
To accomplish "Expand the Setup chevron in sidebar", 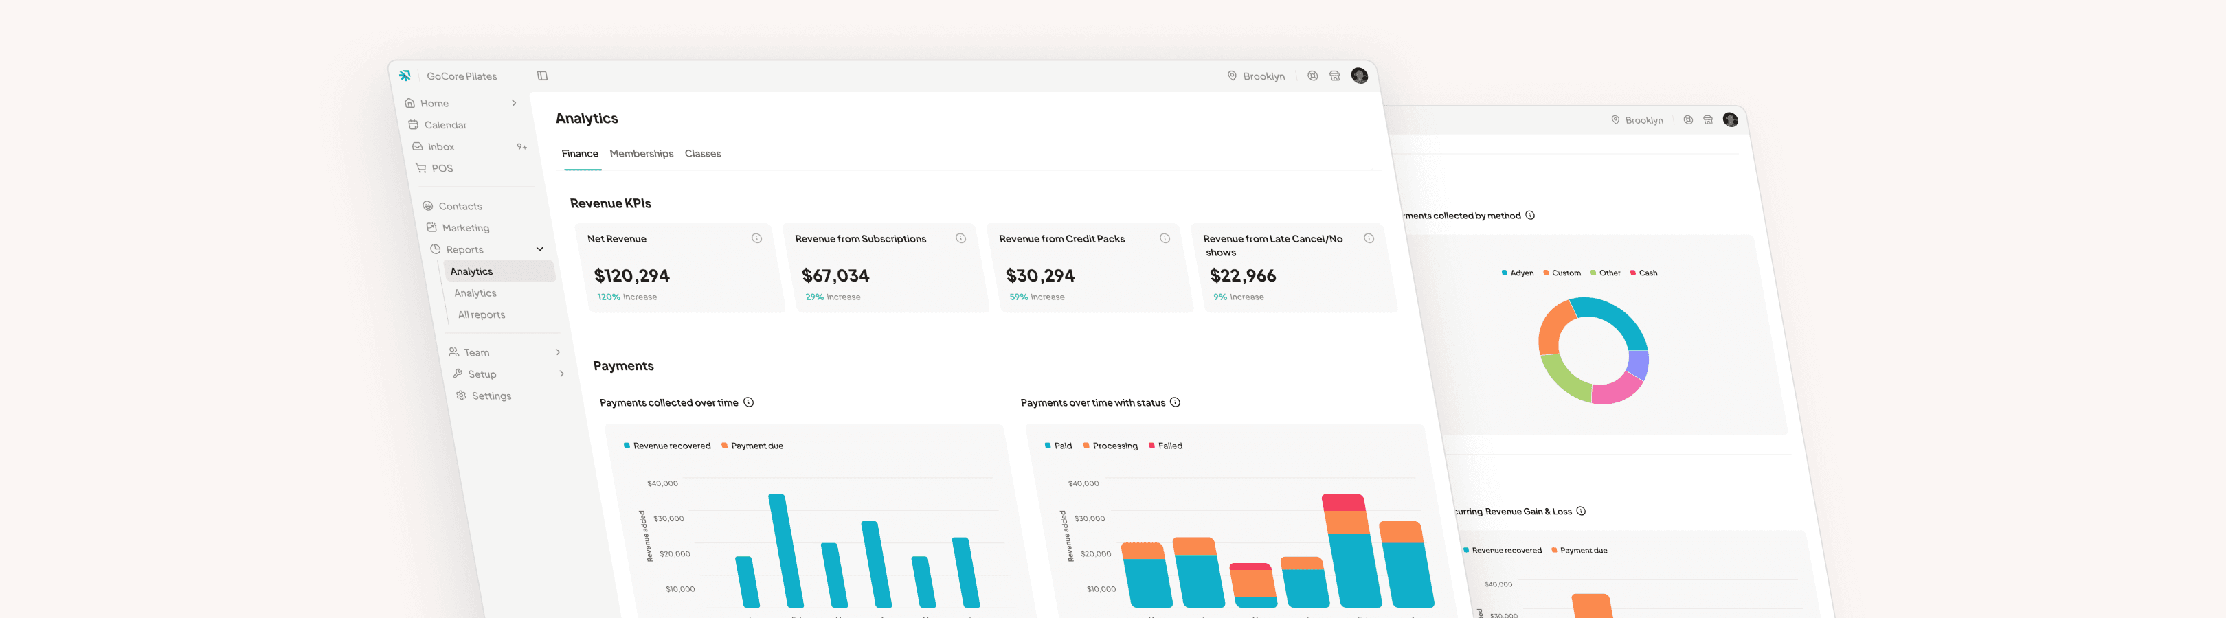I will pos(562,374).
